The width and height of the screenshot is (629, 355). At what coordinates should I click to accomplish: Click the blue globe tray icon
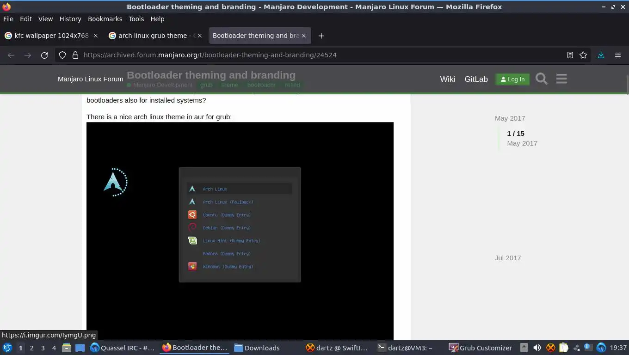pos(601,348)
